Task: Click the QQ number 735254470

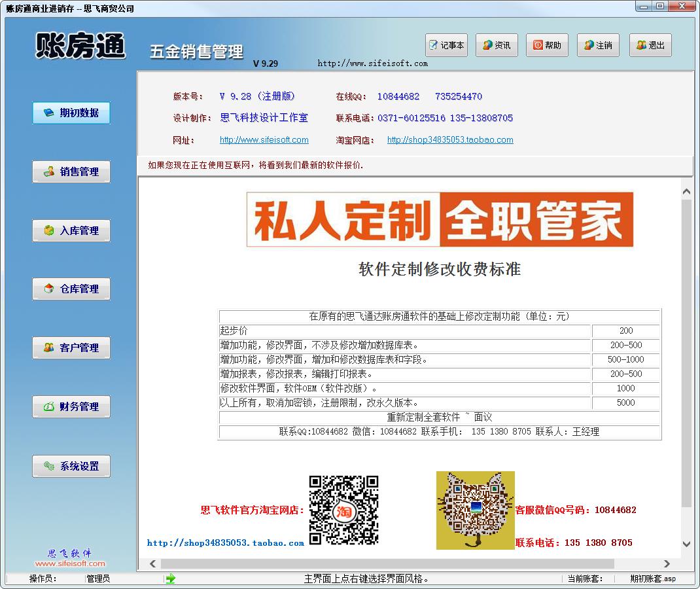Action: click(459, 96)
